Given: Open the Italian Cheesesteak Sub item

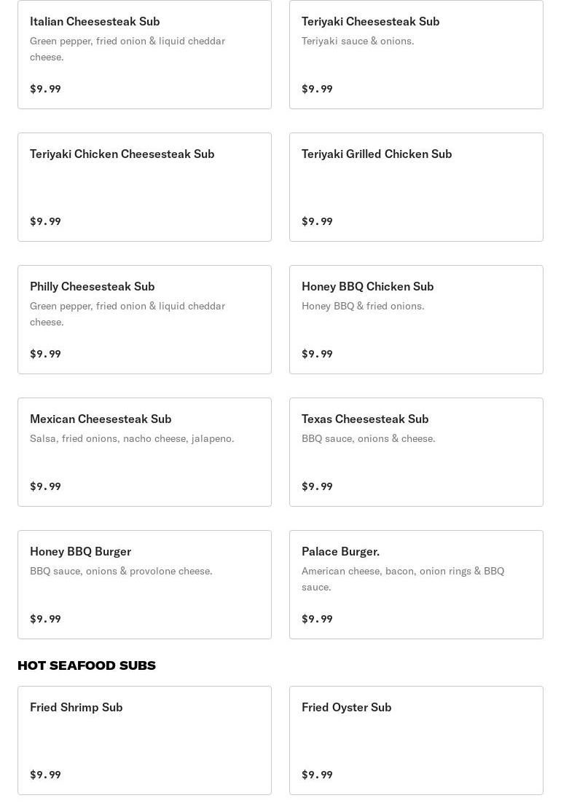Looking at the screenshot, I should 144,55.
